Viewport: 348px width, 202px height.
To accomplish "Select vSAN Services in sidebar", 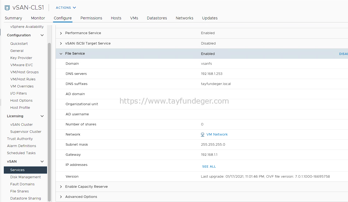I will click(x=25, y=170).
